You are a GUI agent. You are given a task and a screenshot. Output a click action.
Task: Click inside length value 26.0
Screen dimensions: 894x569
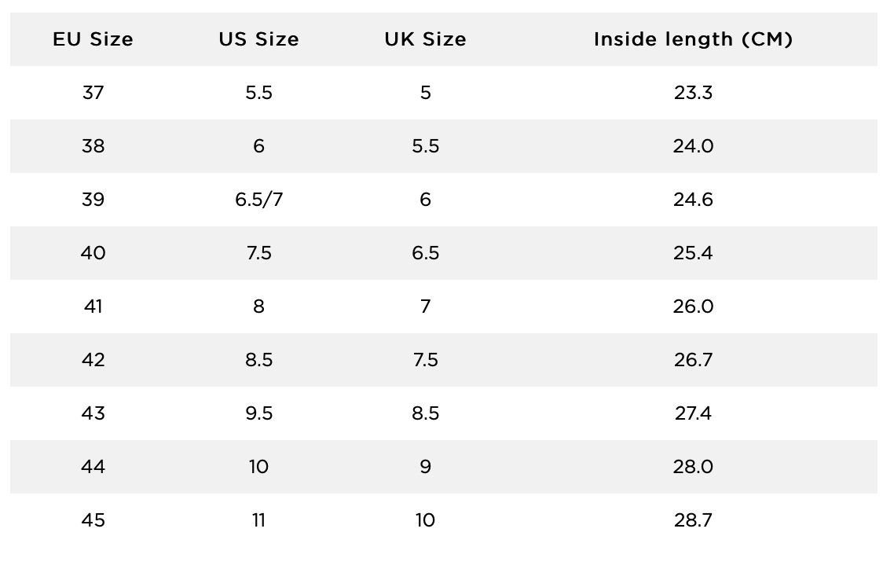[694, 307]
